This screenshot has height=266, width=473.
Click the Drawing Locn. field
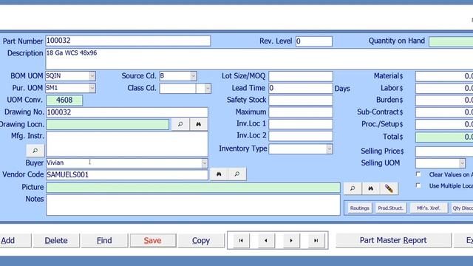pyautogui.click(x=108, y=124)
